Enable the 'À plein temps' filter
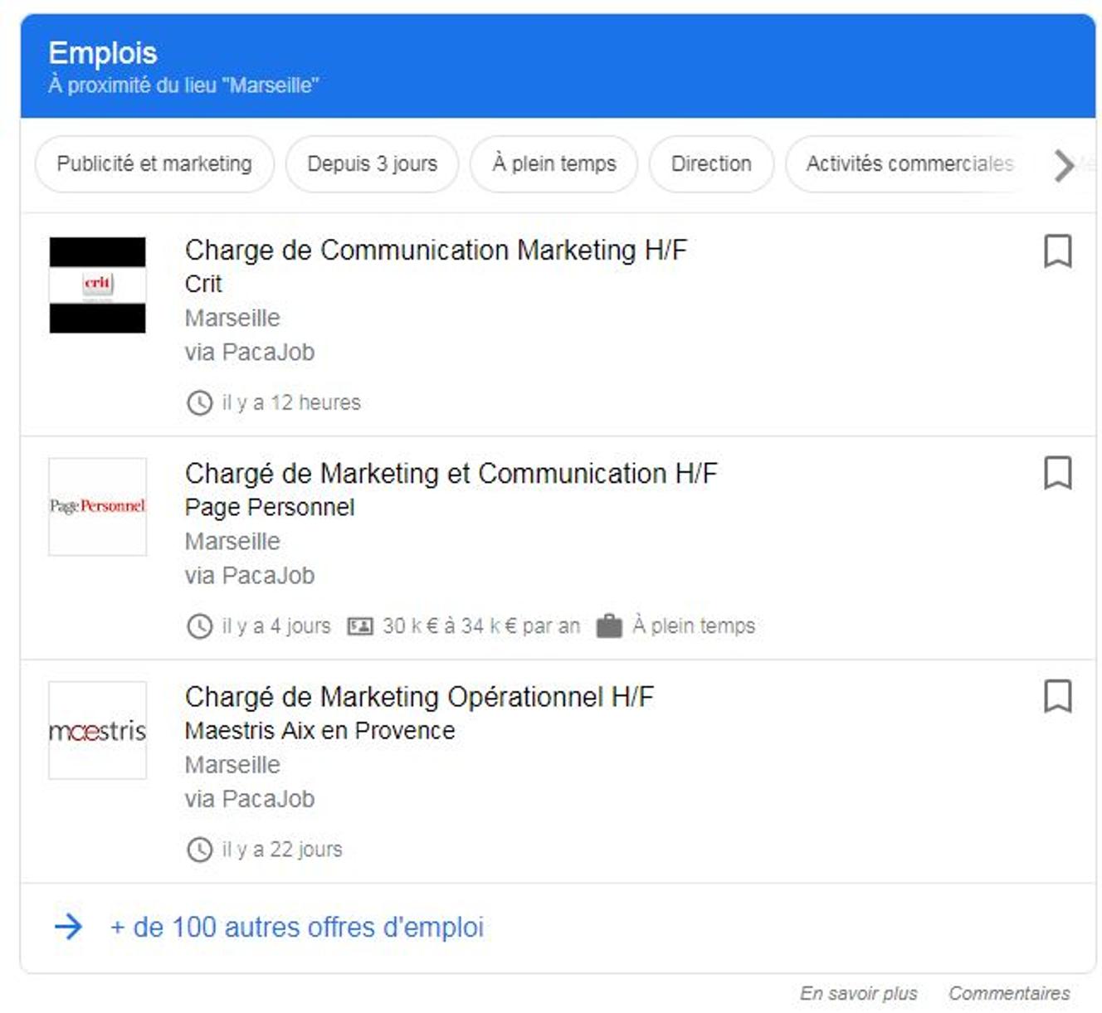The image size is (1102, 1013). (x=553, y=164)
